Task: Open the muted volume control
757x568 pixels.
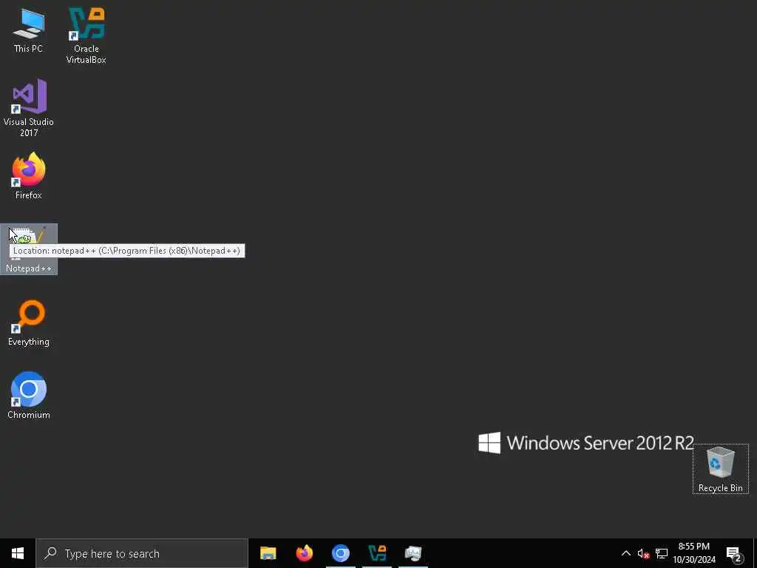Action: [x=643, y=553]
